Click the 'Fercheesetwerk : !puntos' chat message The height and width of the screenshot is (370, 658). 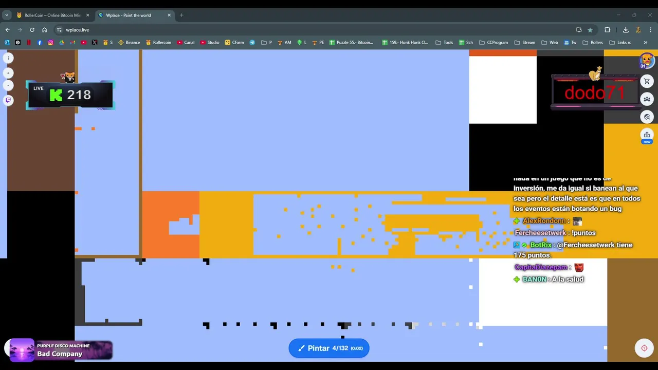[555, 233]
